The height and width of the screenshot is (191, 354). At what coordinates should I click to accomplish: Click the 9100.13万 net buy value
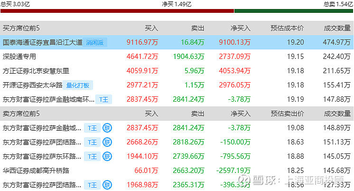(x=234, y=42)
